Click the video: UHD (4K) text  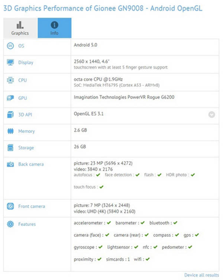[105, 211]
